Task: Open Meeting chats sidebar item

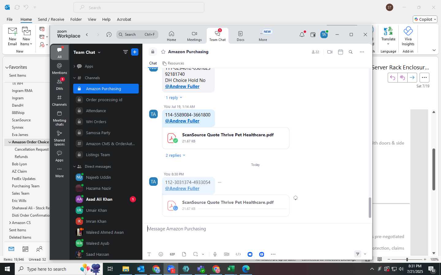Action: tap(59, 118)
